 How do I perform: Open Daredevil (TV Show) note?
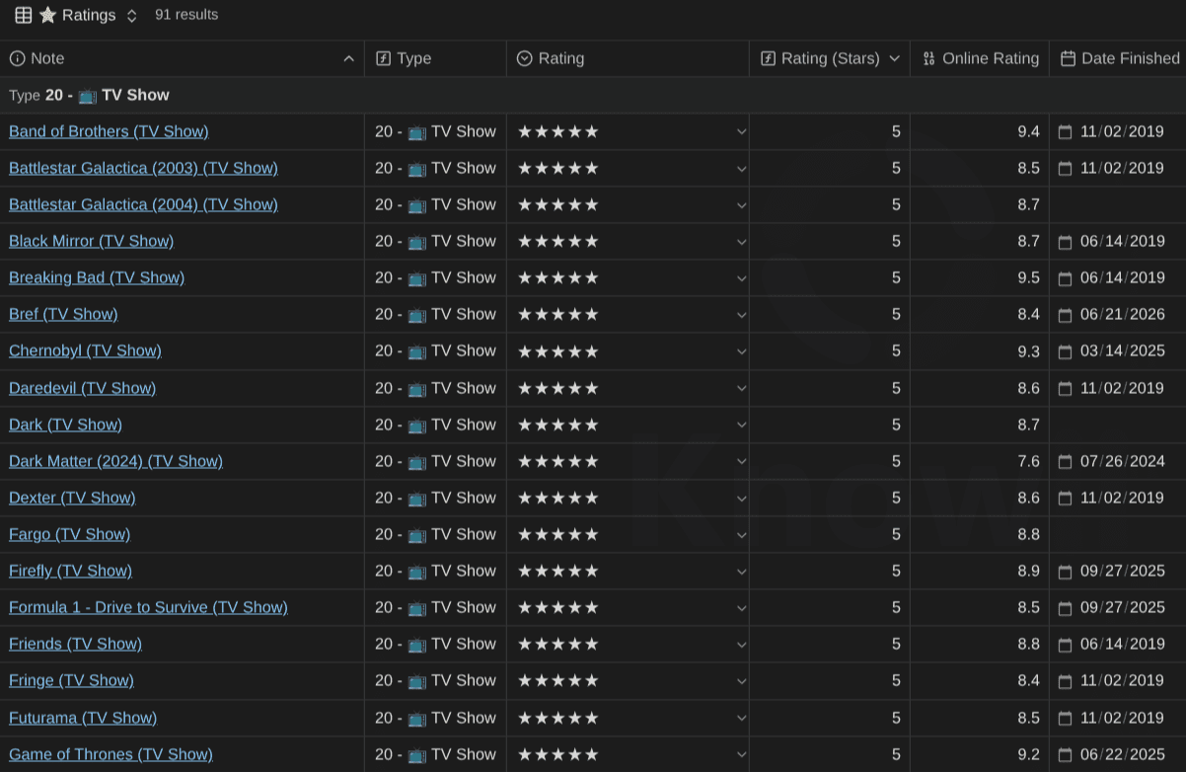point(82,388)
